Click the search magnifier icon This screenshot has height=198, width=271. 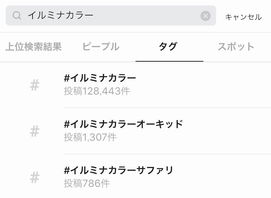pos(17,16)
